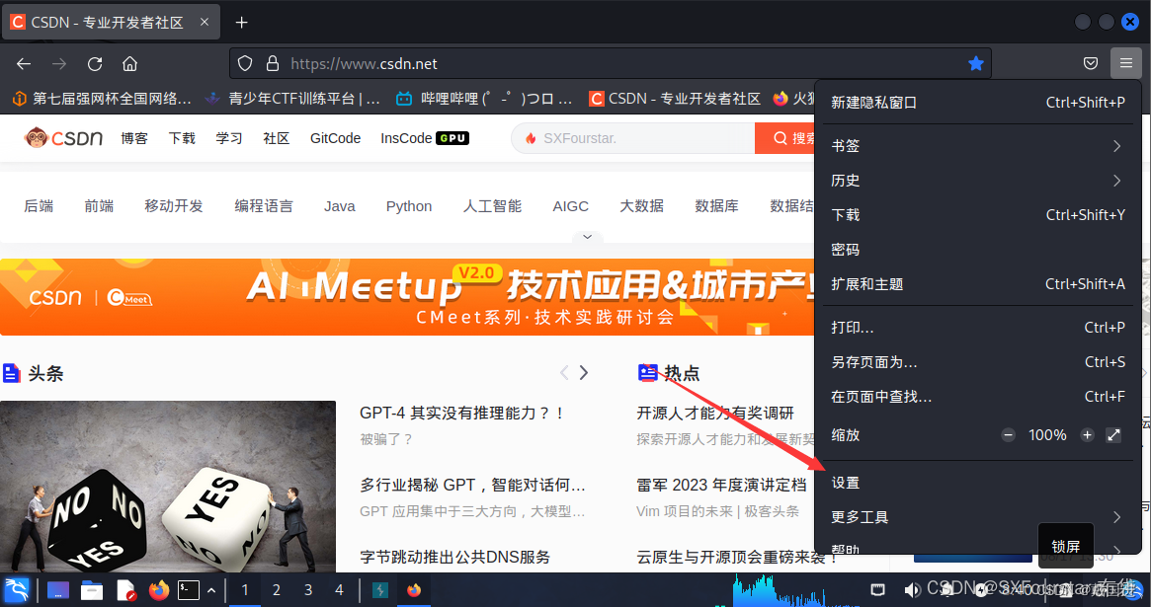The width and height of the screenshot is (1151, 607).
Task: Launch the file manager from the taskbar
Action: point(92,590)
